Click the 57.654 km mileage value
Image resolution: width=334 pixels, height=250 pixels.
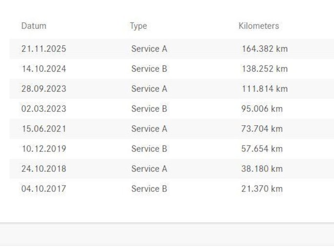[x=262, y=149]
